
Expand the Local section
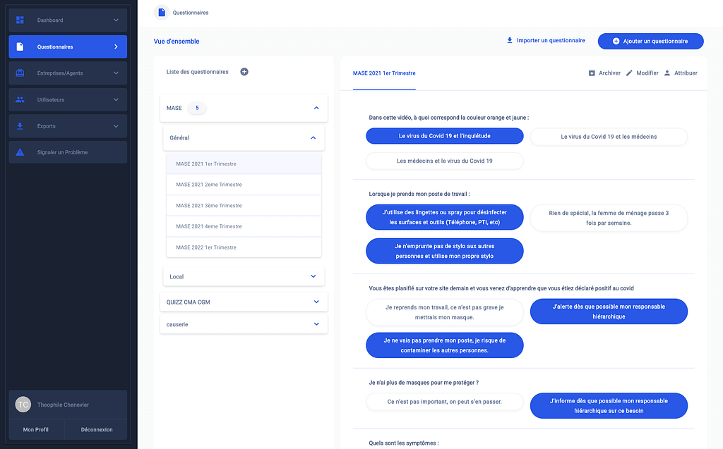coord(313,276)
